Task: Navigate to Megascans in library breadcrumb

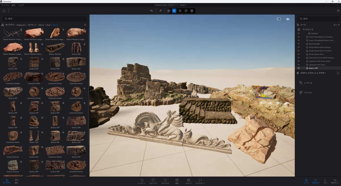Action: pos(21,25)
